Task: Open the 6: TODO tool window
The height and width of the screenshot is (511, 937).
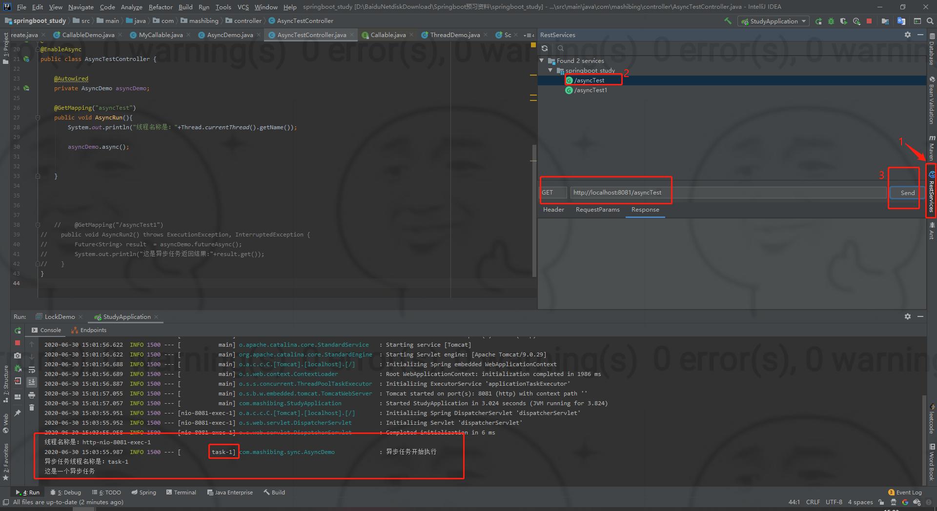Action: 106,492
